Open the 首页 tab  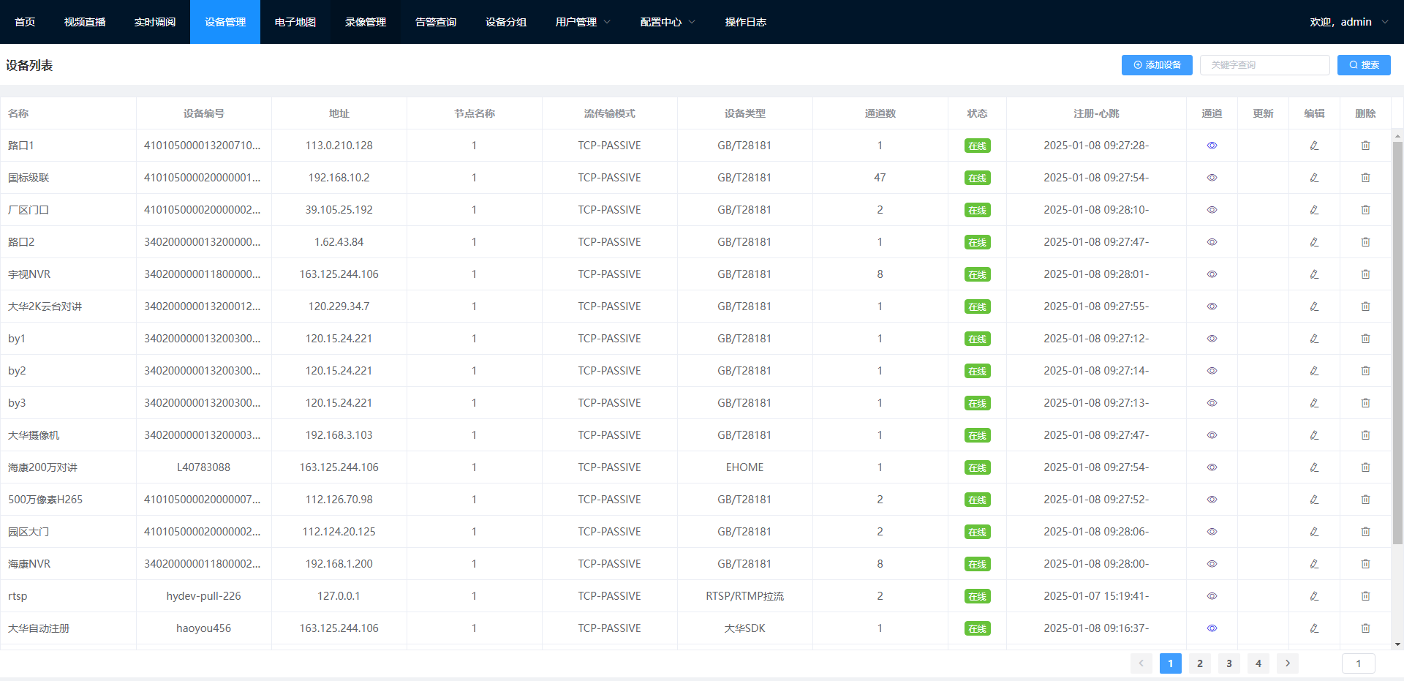point(25,22)
